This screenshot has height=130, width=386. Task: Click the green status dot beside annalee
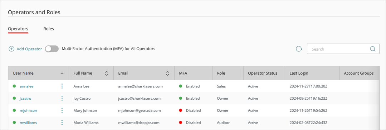(14, 86)
